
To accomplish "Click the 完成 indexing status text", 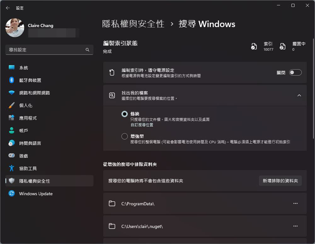I will coord(107,51).
